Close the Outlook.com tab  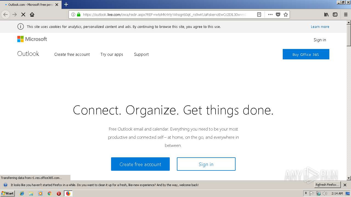click(x=57, y=5)
